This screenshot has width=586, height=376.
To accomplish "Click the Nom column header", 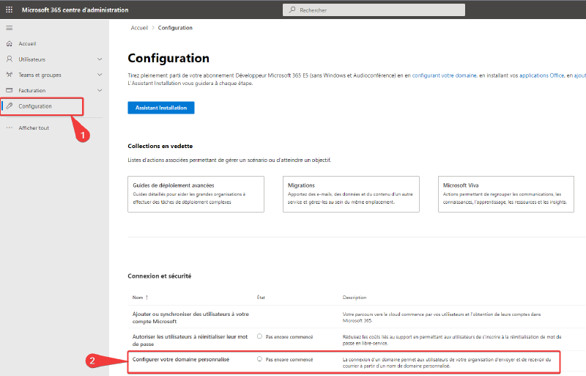I will point(138,298).
